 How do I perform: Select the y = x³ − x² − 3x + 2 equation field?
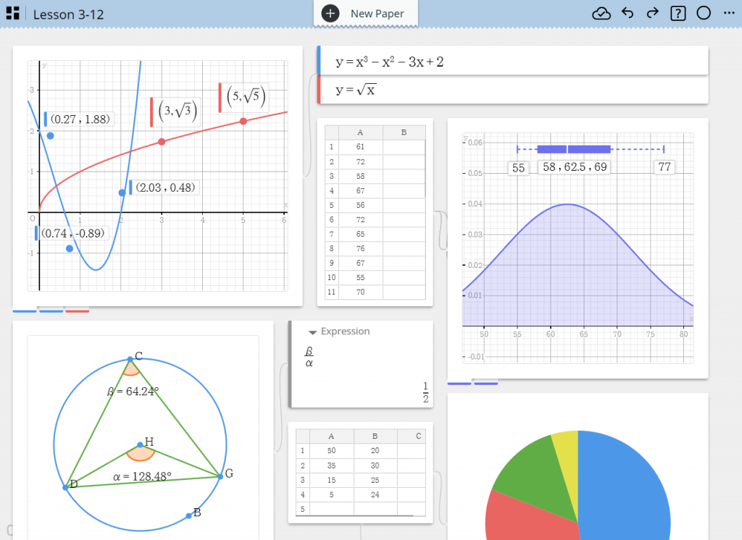507,62
